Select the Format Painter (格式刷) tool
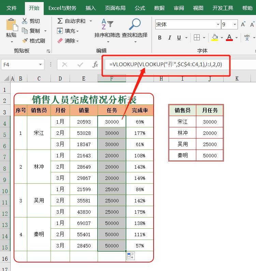This screenshot has height=271, width=256. click(25, 41)
